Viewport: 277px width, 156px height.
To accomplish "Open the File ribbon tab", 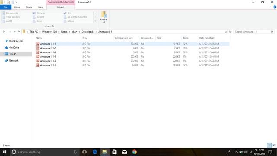I will (6, 7).
